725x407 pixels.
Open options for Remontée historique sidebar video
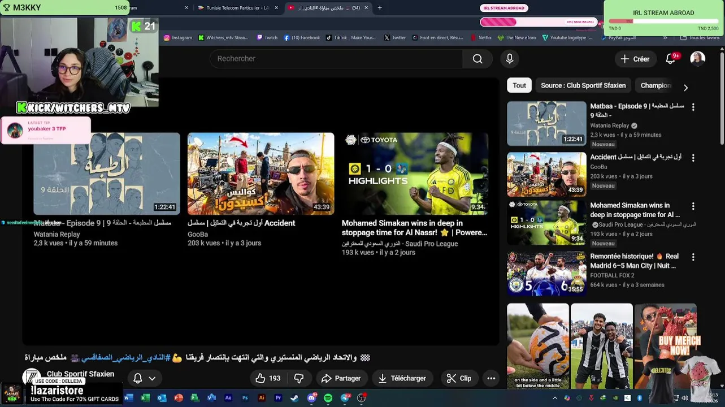pyautogui.click(x=693, y=257)
